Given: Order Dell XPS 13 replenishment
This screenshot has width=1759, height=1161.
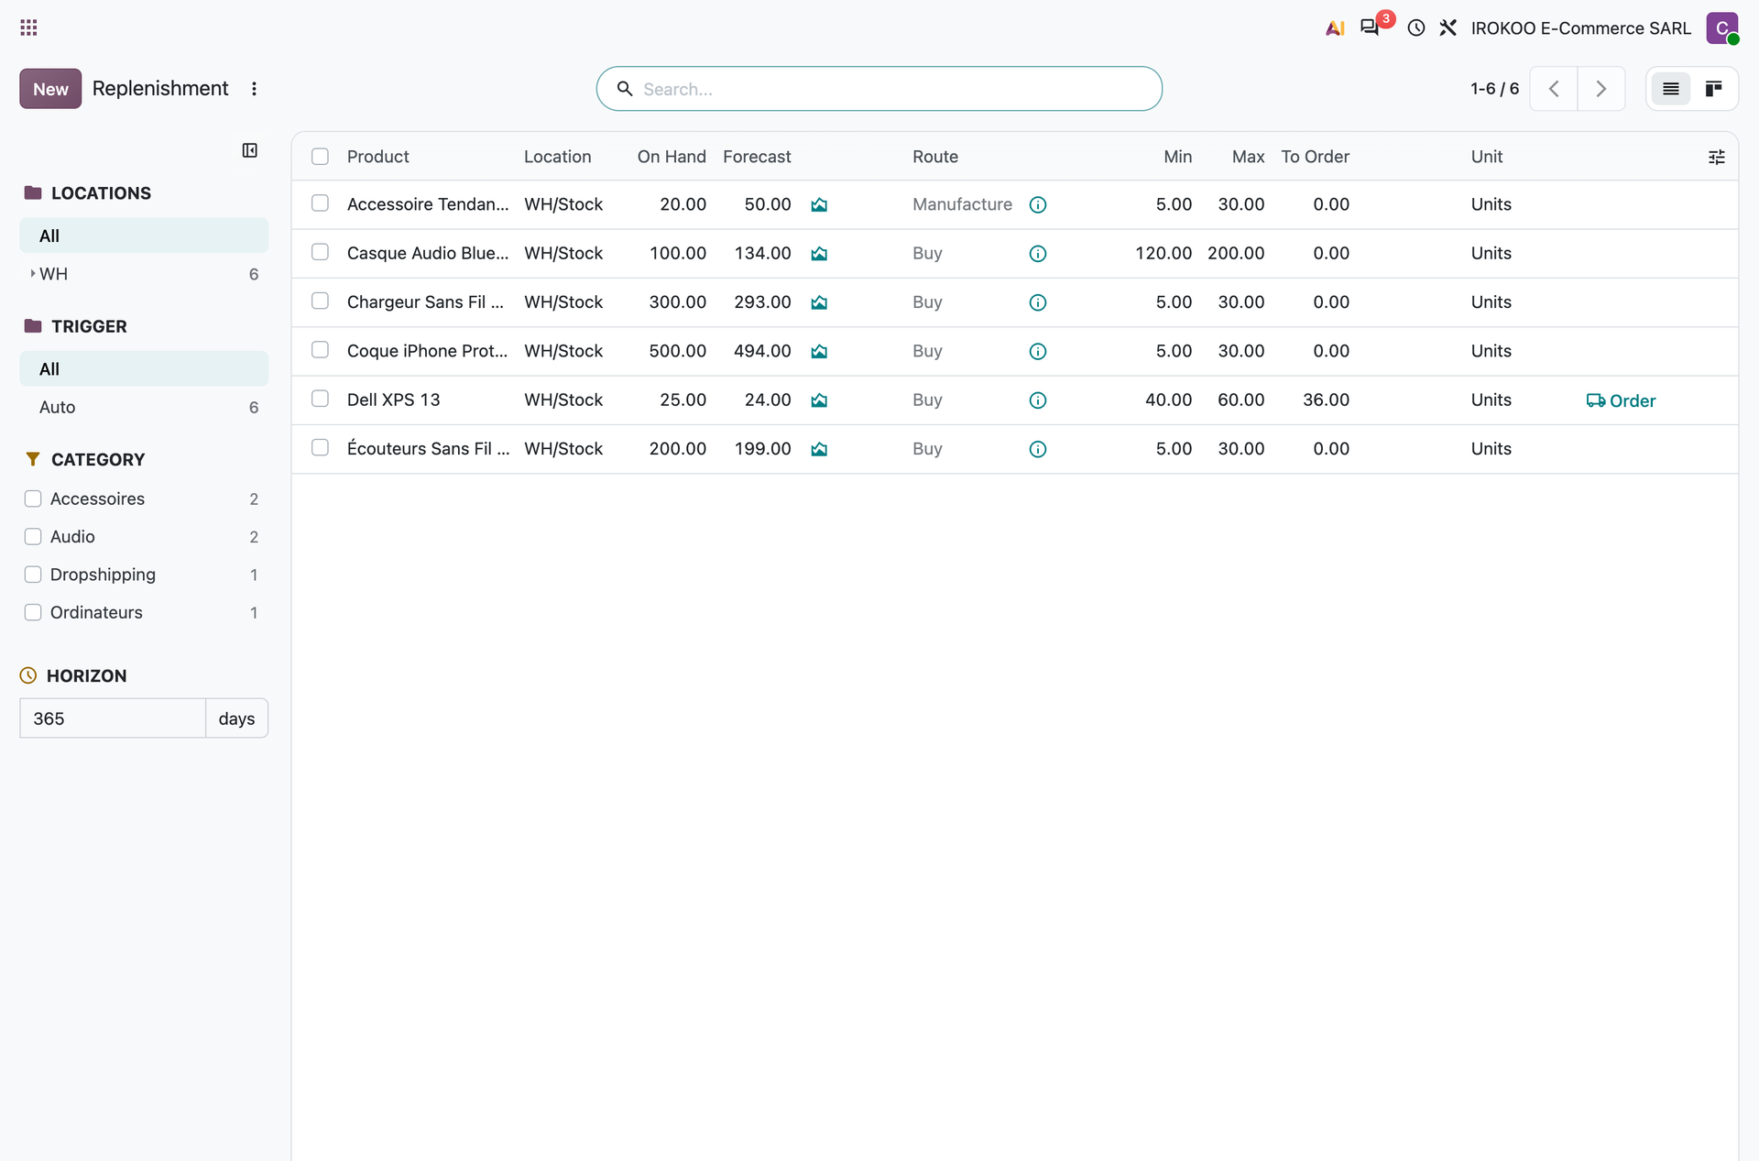Looking at the screenshot, I should click(1621, 400).
